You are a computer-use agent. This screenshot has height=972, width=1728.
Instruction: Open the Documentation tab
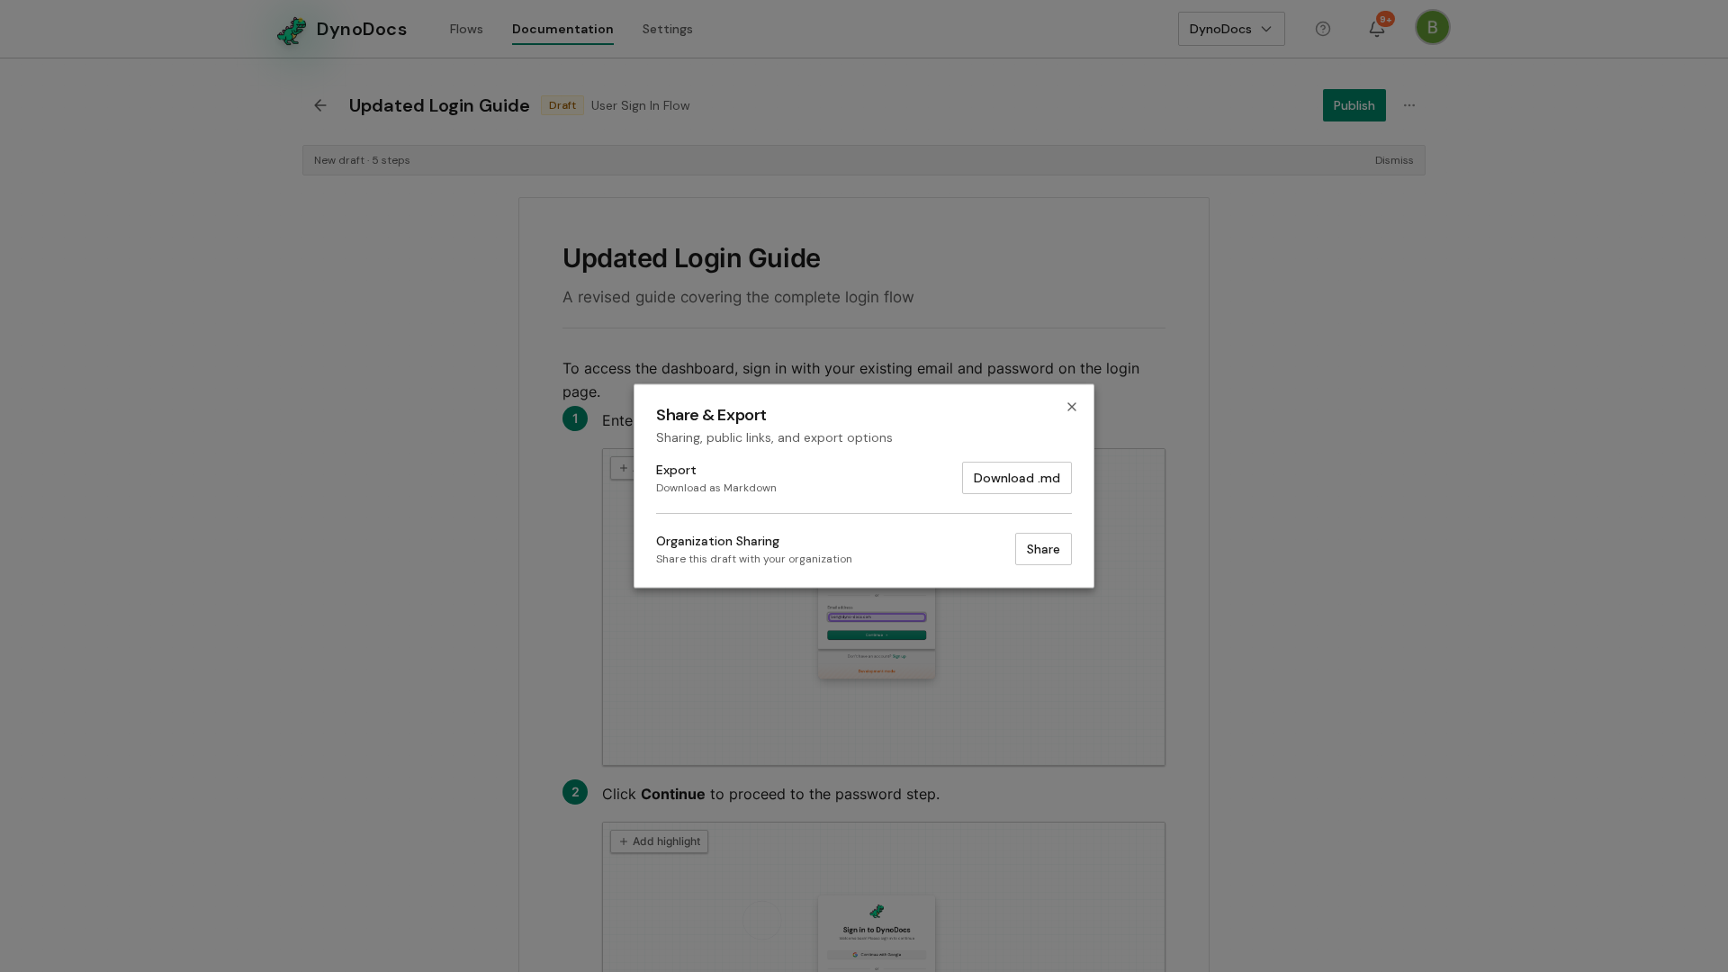click(x=562, y=29)
